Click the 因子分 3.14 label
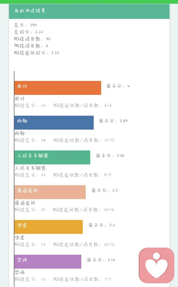This screenshot has height=287, width=178. pos(101,260)
